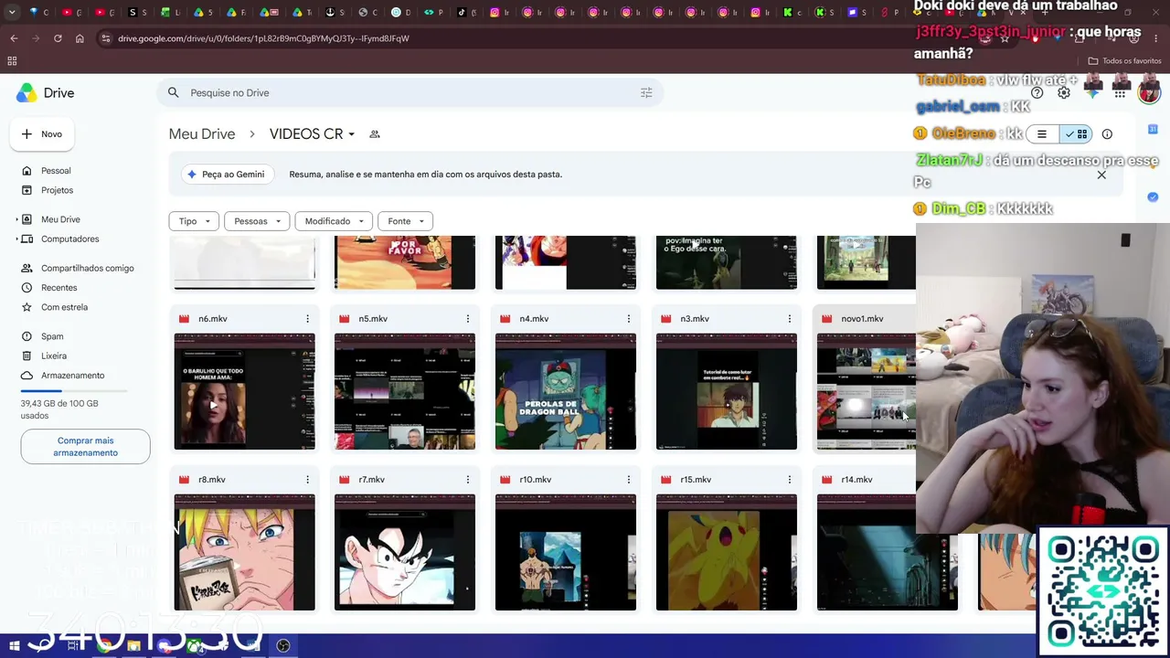This screenshot has height=658, width=1170.
Task: Click the Google Drive logo
Action: (x=27, y=93)
